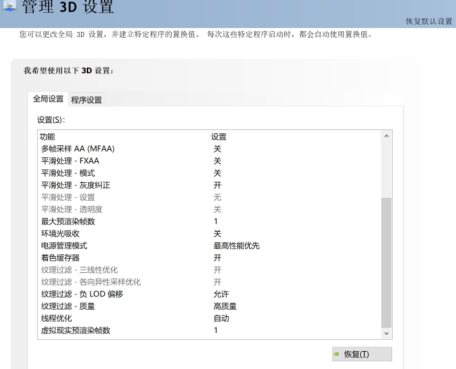The height and width of the screenshot is (369, 456).
Task: Select the 线程优化 row
Action: pyautogui.click(x=209, y=319)
